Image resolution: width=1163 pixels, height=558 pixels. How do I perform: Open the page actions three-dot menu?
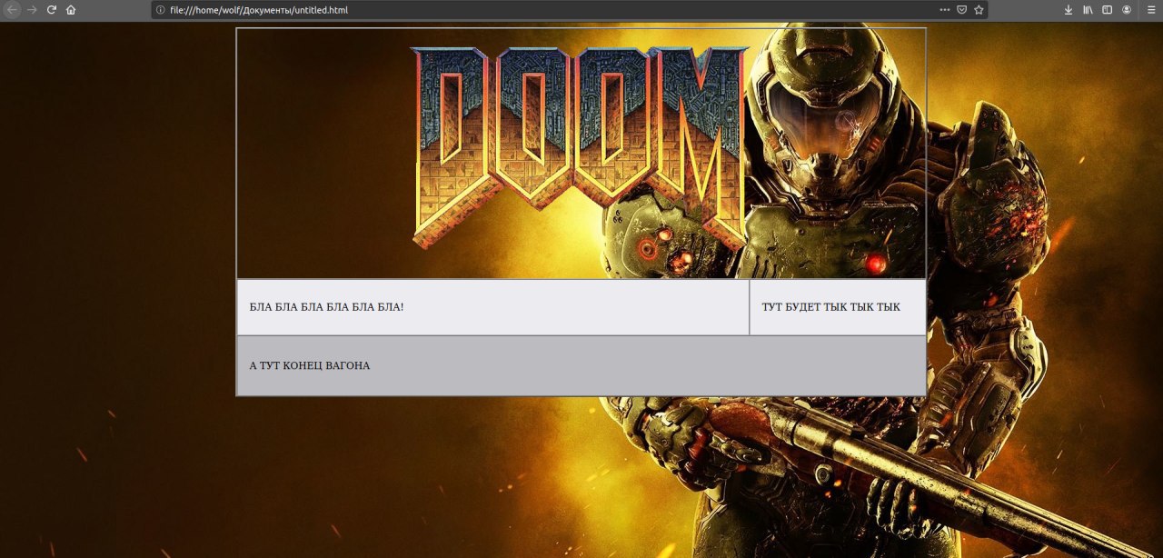[945, 10]
